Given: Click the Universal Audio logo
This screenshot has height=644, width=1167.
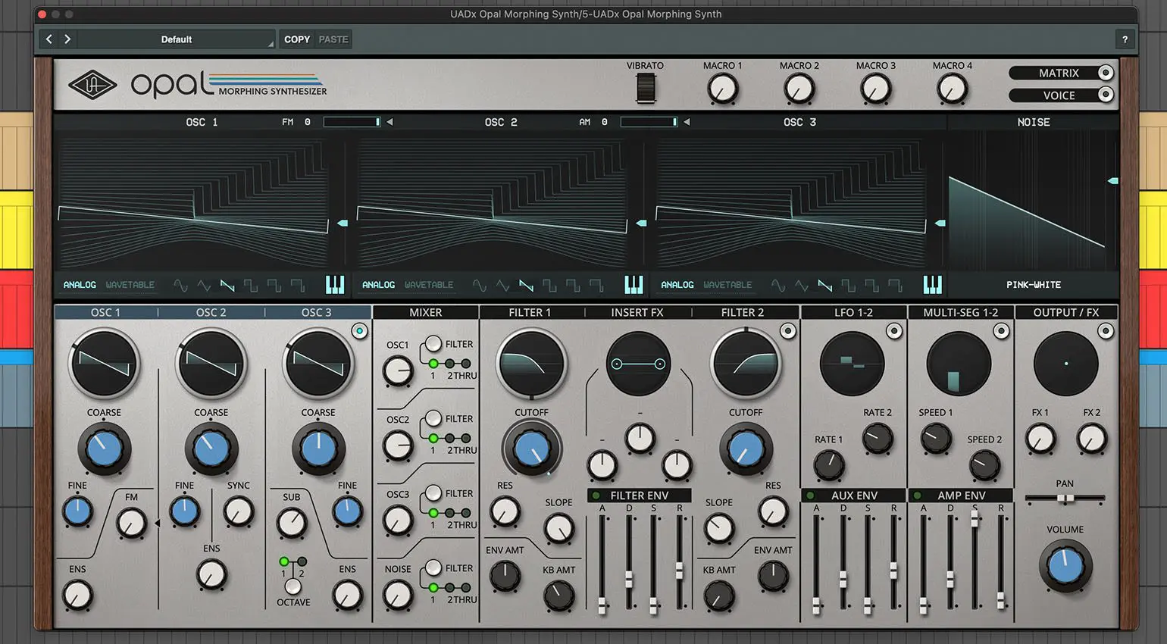Looking at the screenshot, I should [92, 84].
